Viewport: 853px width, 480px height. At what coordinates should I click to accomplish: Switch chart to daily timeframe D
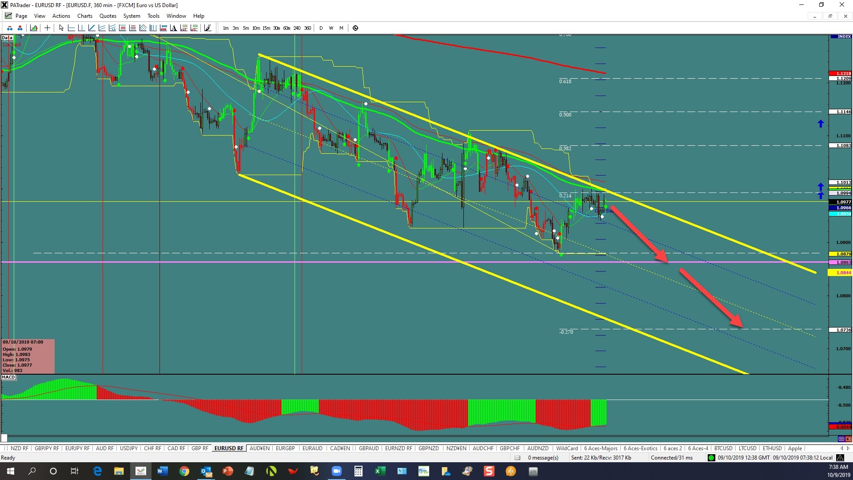tap(321, 28)
